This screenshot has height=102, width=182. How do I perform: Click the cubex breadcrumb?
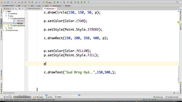(x=45, y=6)
